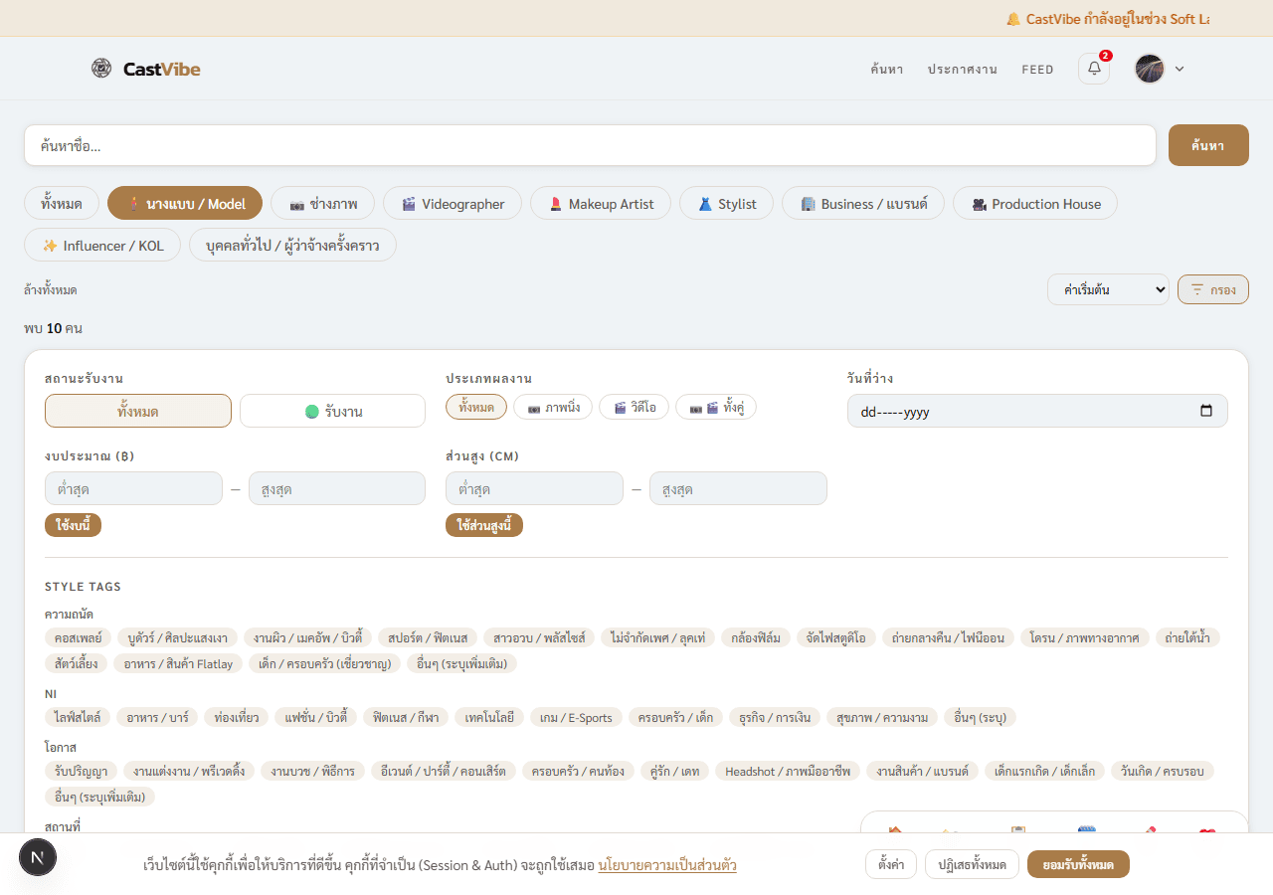Click the brown ค้นหา search button

[1208, 145]
